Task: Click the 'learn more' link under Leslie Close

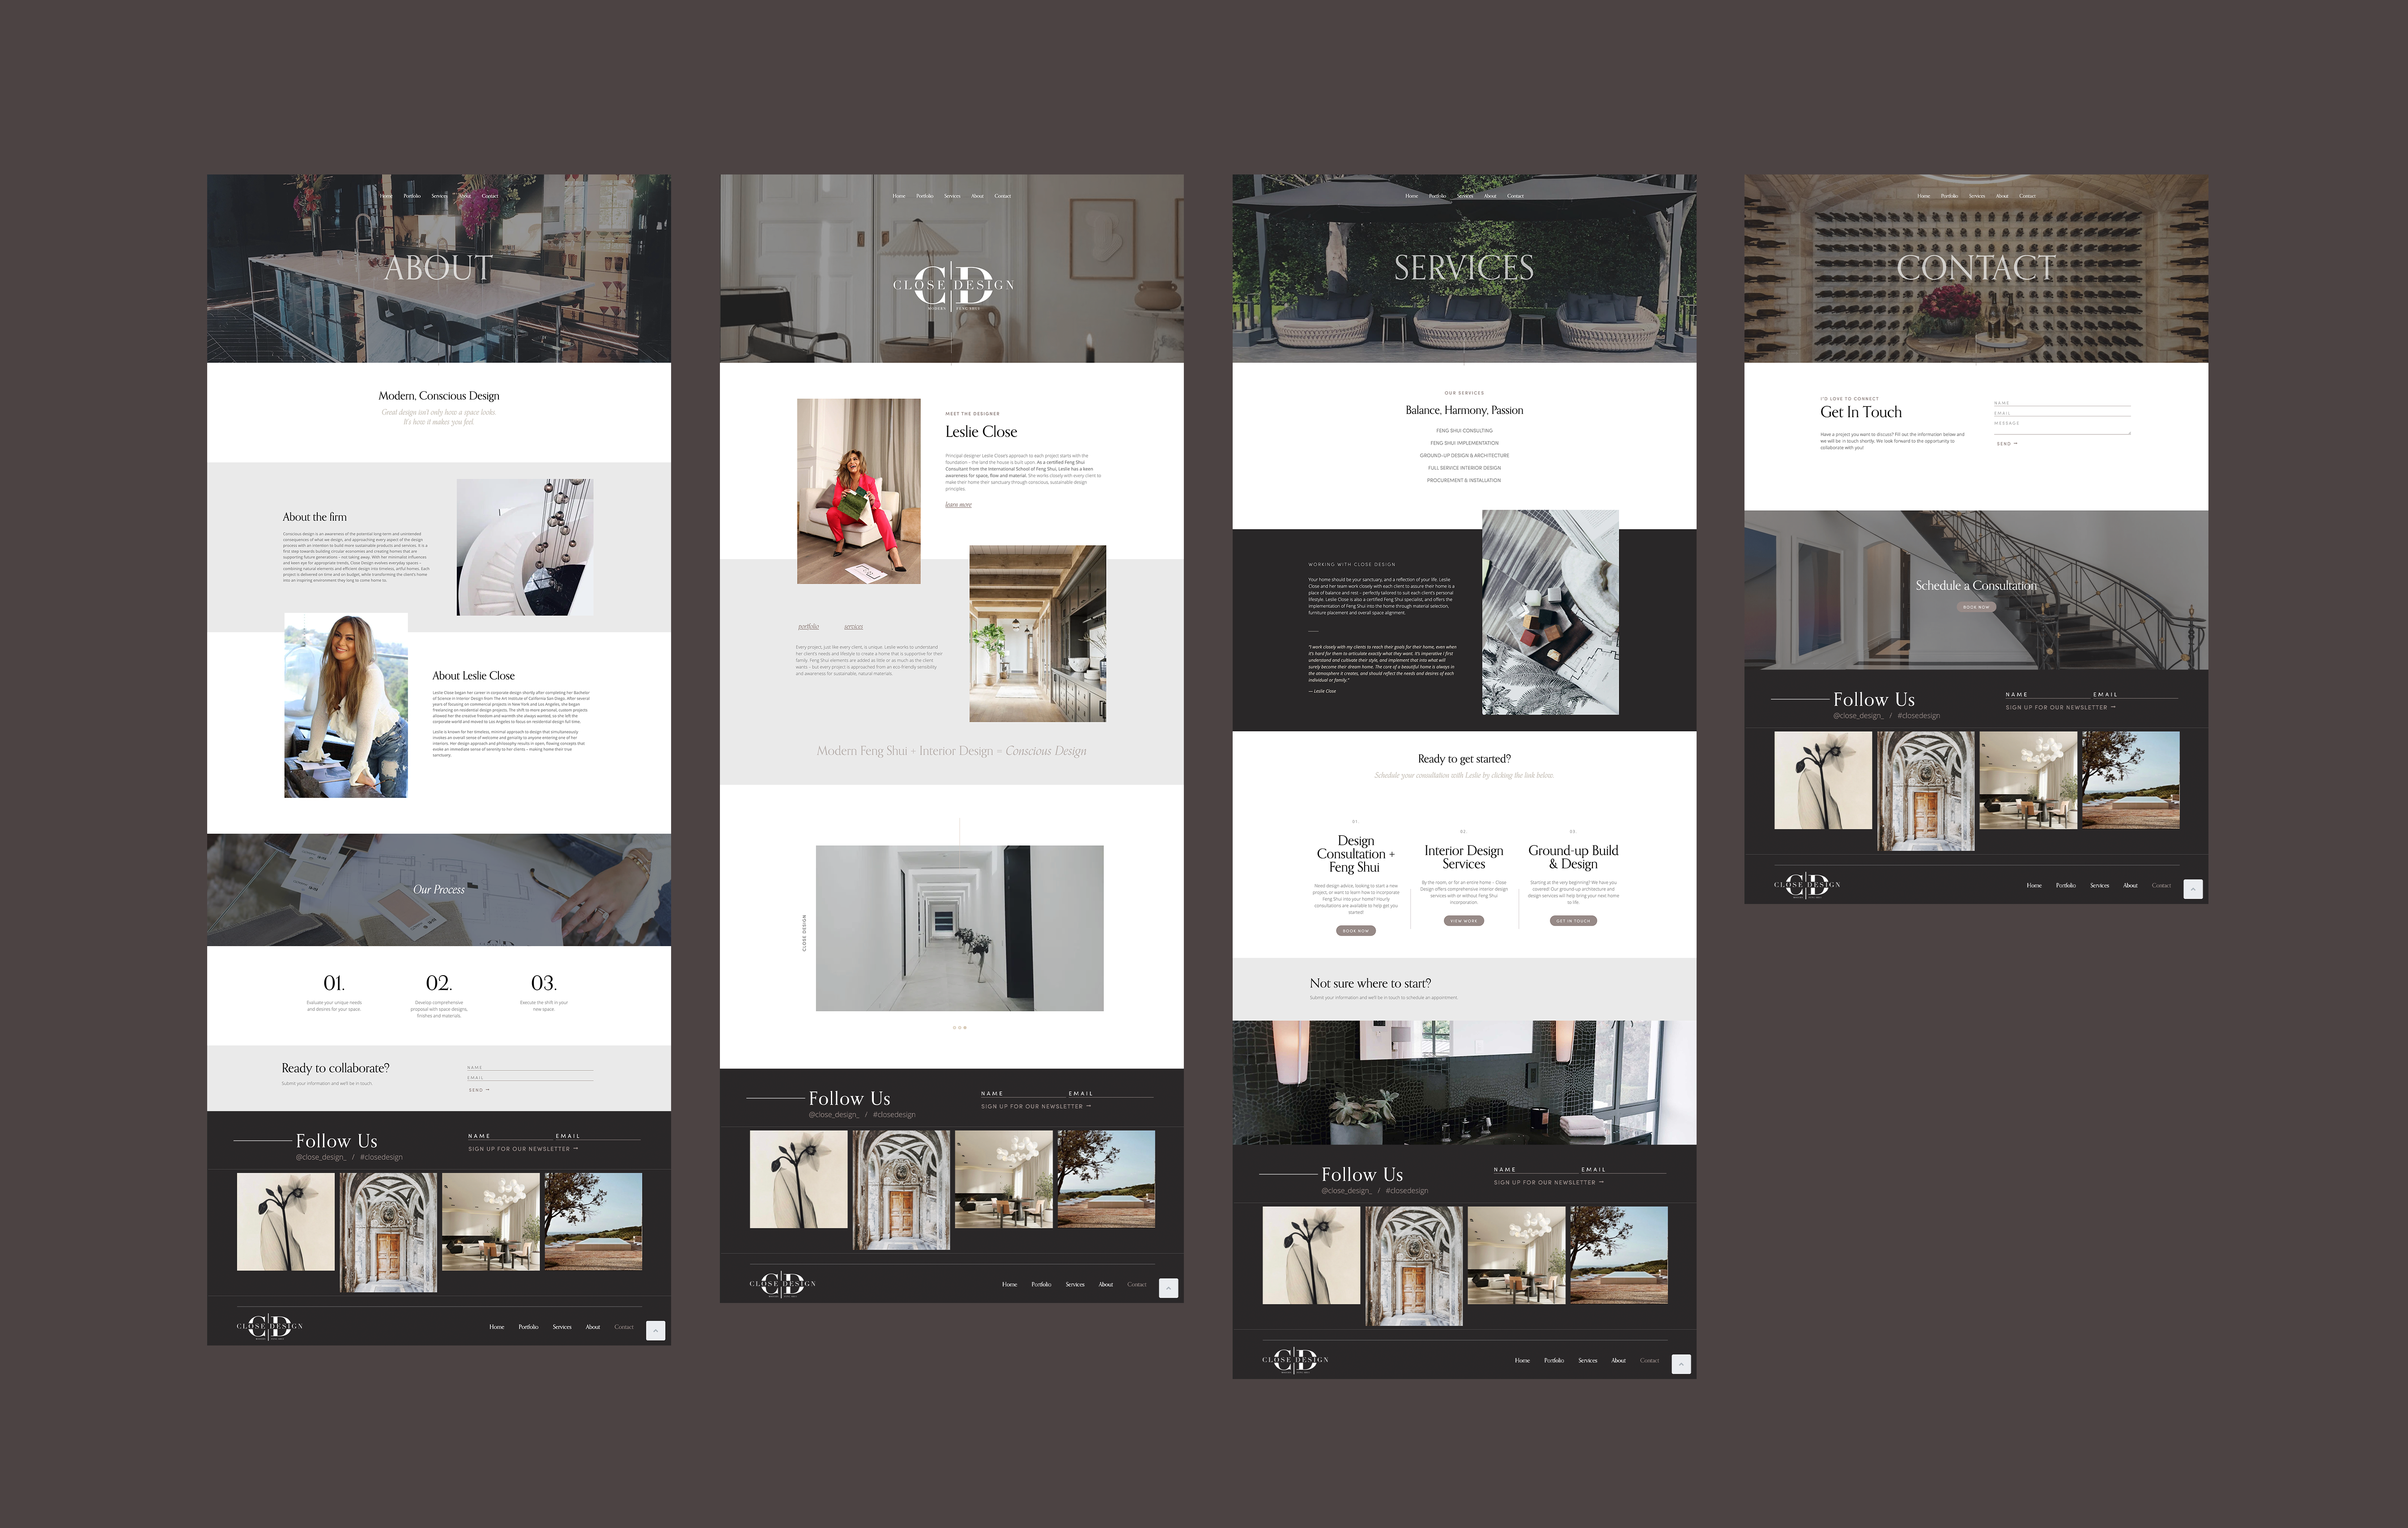Action: coord(958,505)
